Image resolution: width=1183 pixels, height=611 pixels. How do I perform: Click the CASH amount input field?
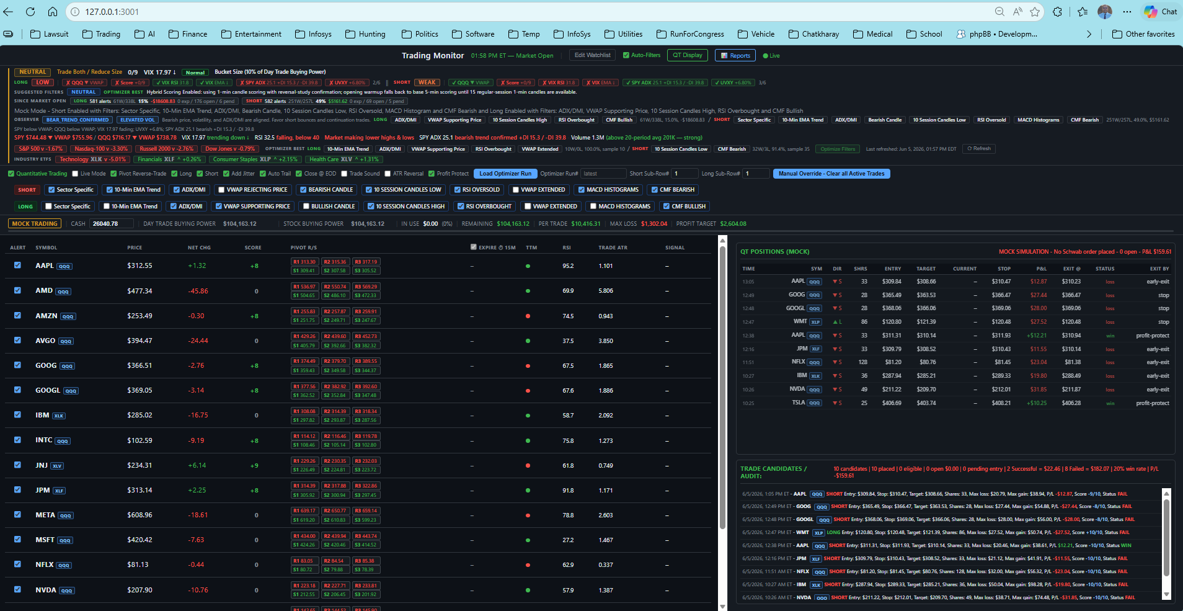111,224
